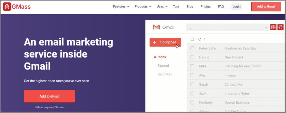The height and width of the screenshot is (113, 286).
Task: Open the Meeting on Saturday email
Action: click(x=240, y=48)
